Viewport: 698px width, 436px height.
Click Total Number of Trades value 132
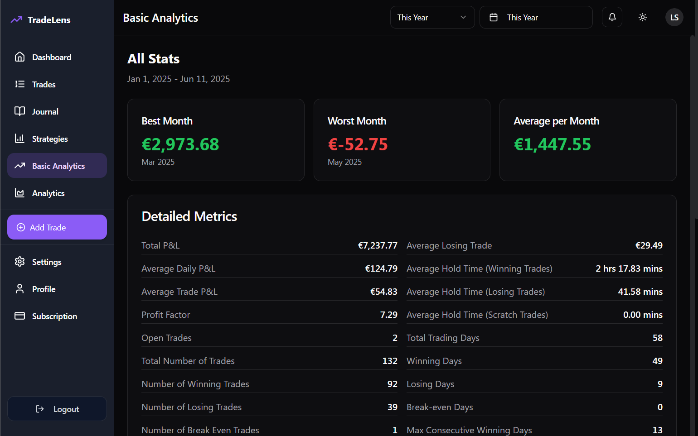(390, 361)
